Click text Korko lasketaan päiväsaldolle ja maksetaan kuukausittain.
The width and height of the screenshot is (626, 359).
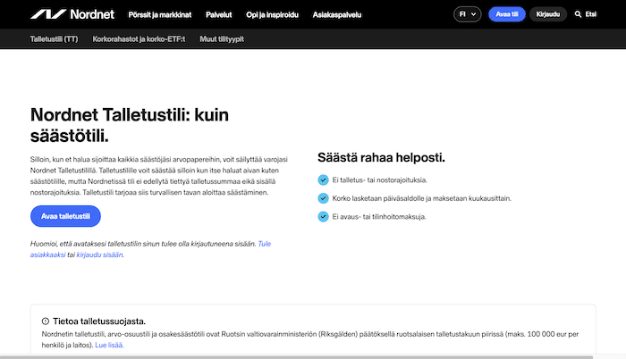[421, 198]
